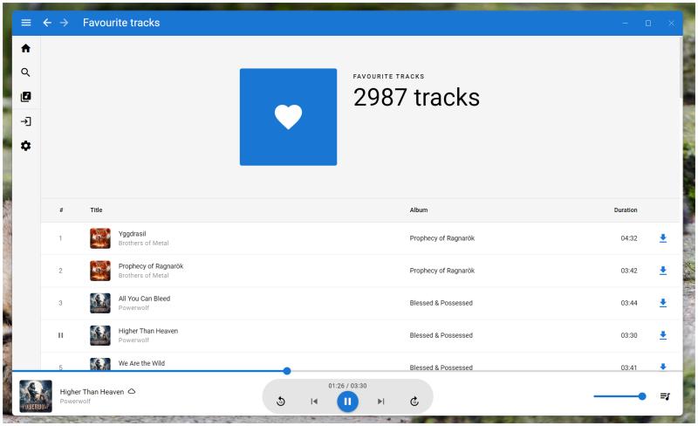Download the Prophecy of Ragnarök track
The image size is (698, 426).
click(x=663, y=271)
